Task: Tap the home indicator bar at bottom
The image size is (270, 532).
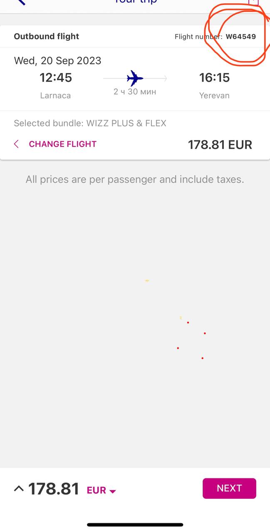Action: [x=135, y=525]
